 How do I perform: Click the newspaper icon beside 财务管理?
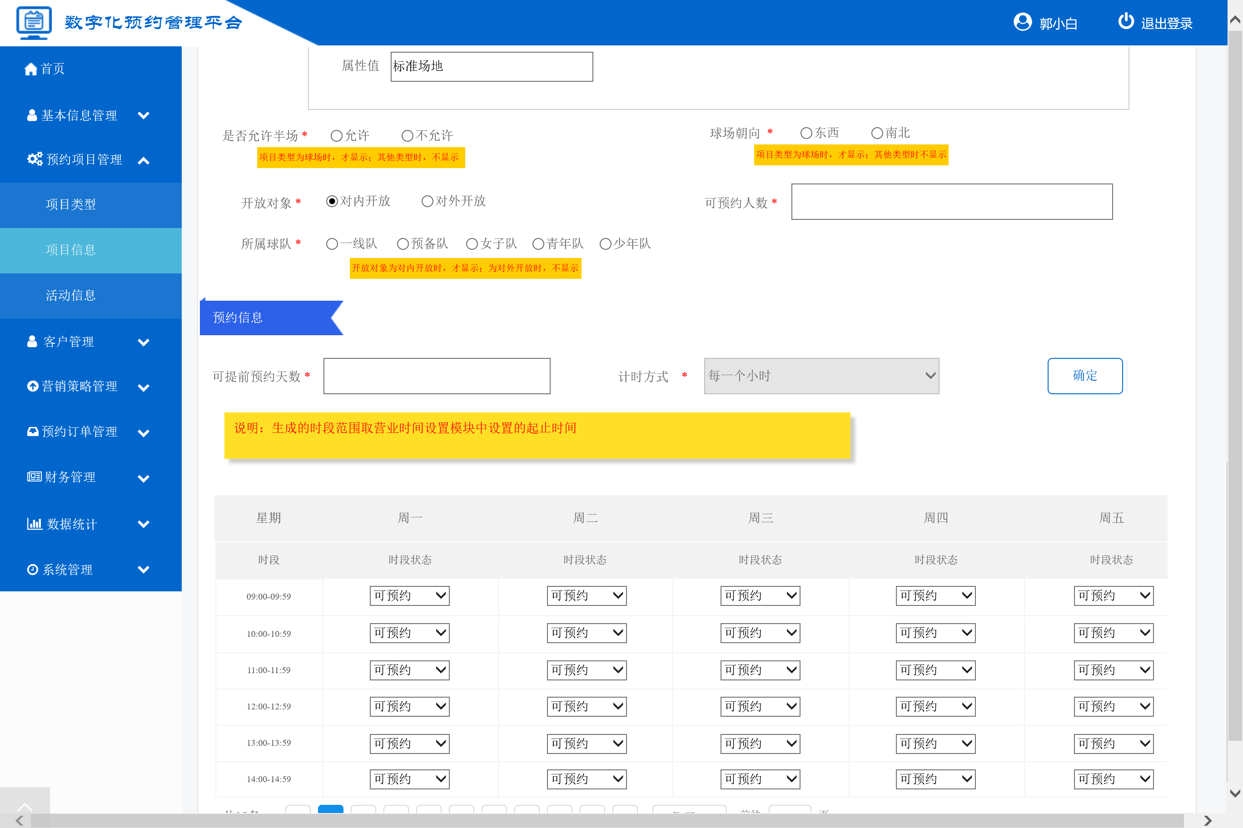click(35, 477)
